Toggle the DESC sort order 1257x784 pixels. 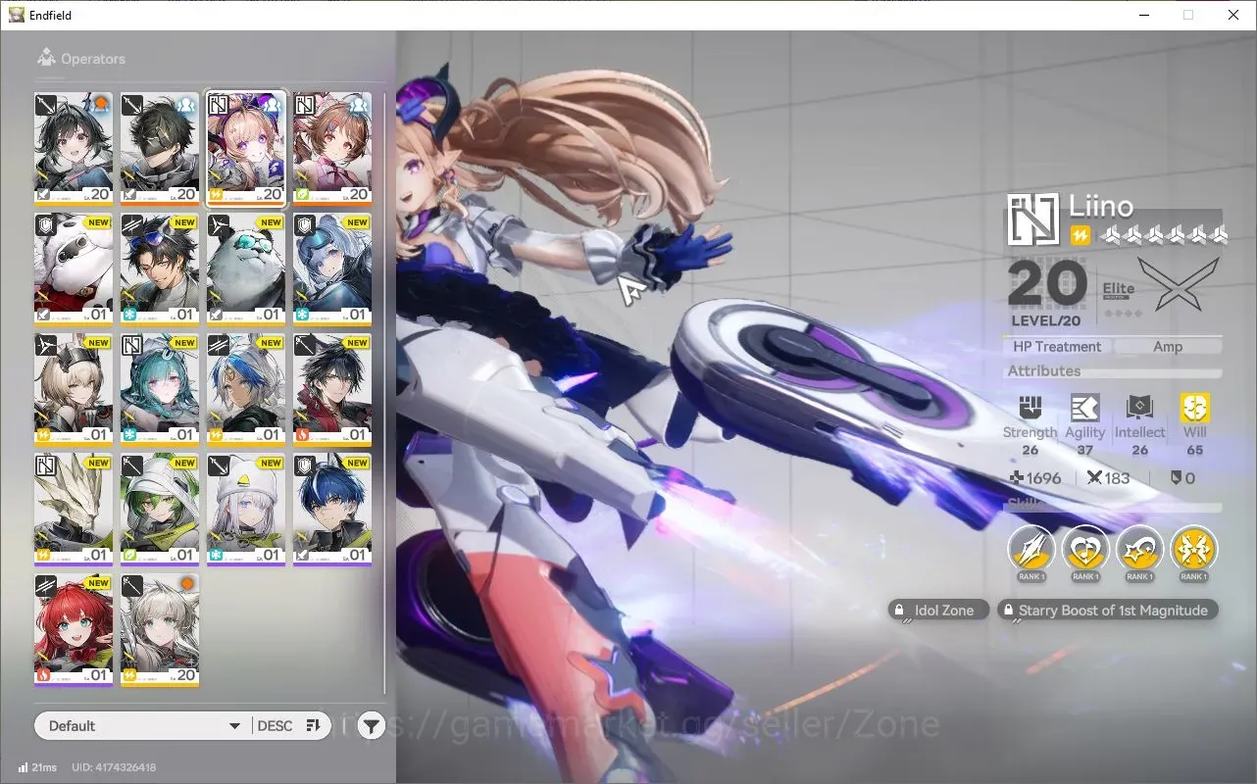(289, 725)
